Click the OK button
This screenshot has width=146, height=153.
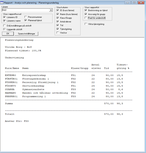tap(8, 34)
